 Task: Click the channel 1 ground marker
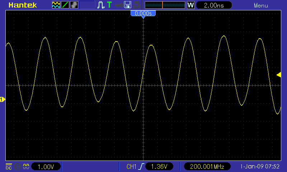pos(3,99)
